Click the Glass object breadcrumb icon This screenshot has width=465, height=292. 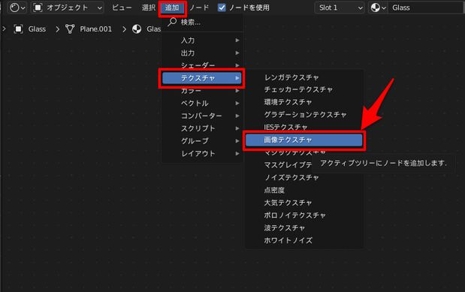(x=18, y=29)
